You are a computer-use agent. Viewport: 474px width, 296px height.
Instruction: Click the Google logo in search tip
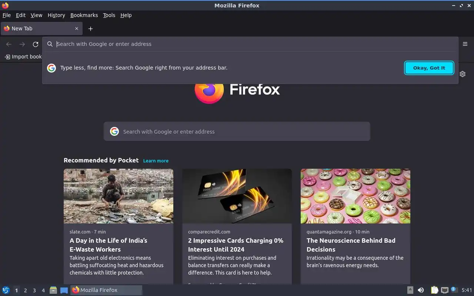51,68
